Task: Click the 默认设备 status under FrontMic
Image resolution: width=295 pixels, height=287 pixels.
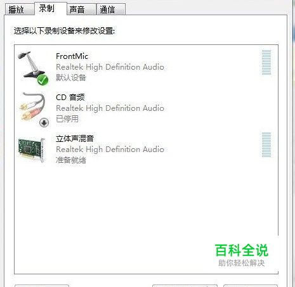Action: tap(71, 78)
